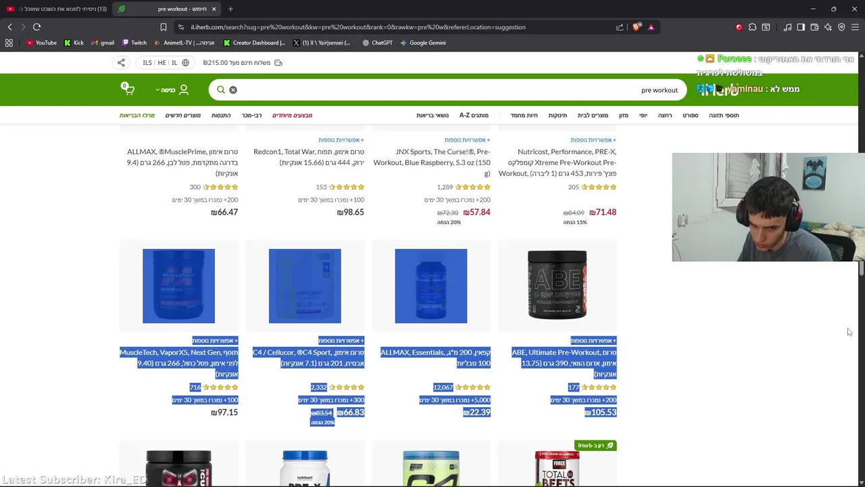Open the ALLMAX Essentials caffeine product image

coord(431,285)
